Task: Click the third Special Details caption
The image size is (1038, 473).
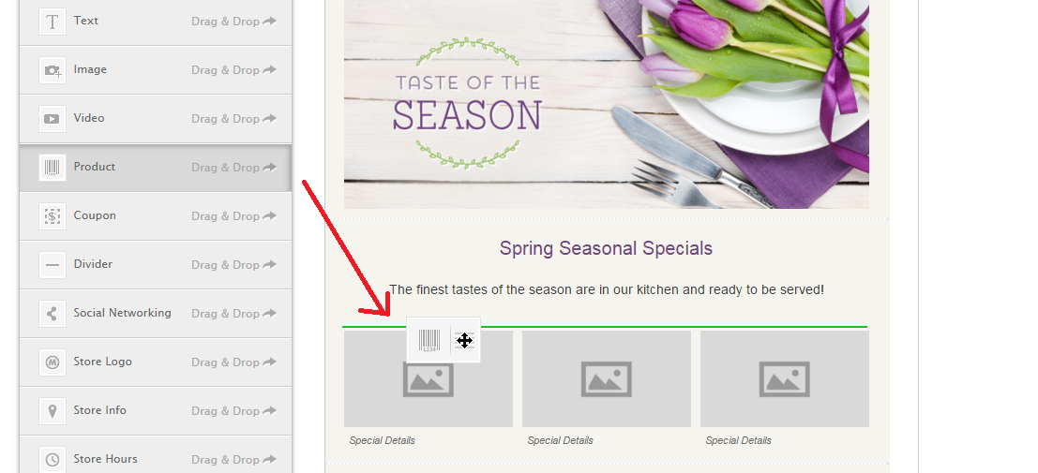Action: pyautogui.click(x=738, y=440)
